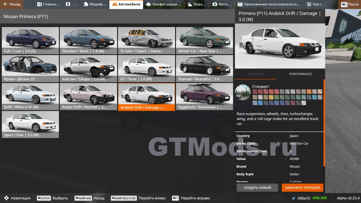Viewport: 361px width, 203px height.
Task: Open the Фото camera tab
Action: 222,4
